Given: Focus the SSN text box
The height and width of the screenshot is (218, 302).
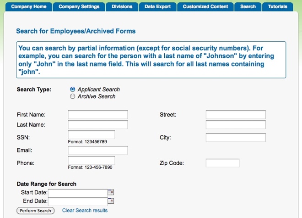Looking at the screenshot, I should pyautogui.click(x=92, y=135).
